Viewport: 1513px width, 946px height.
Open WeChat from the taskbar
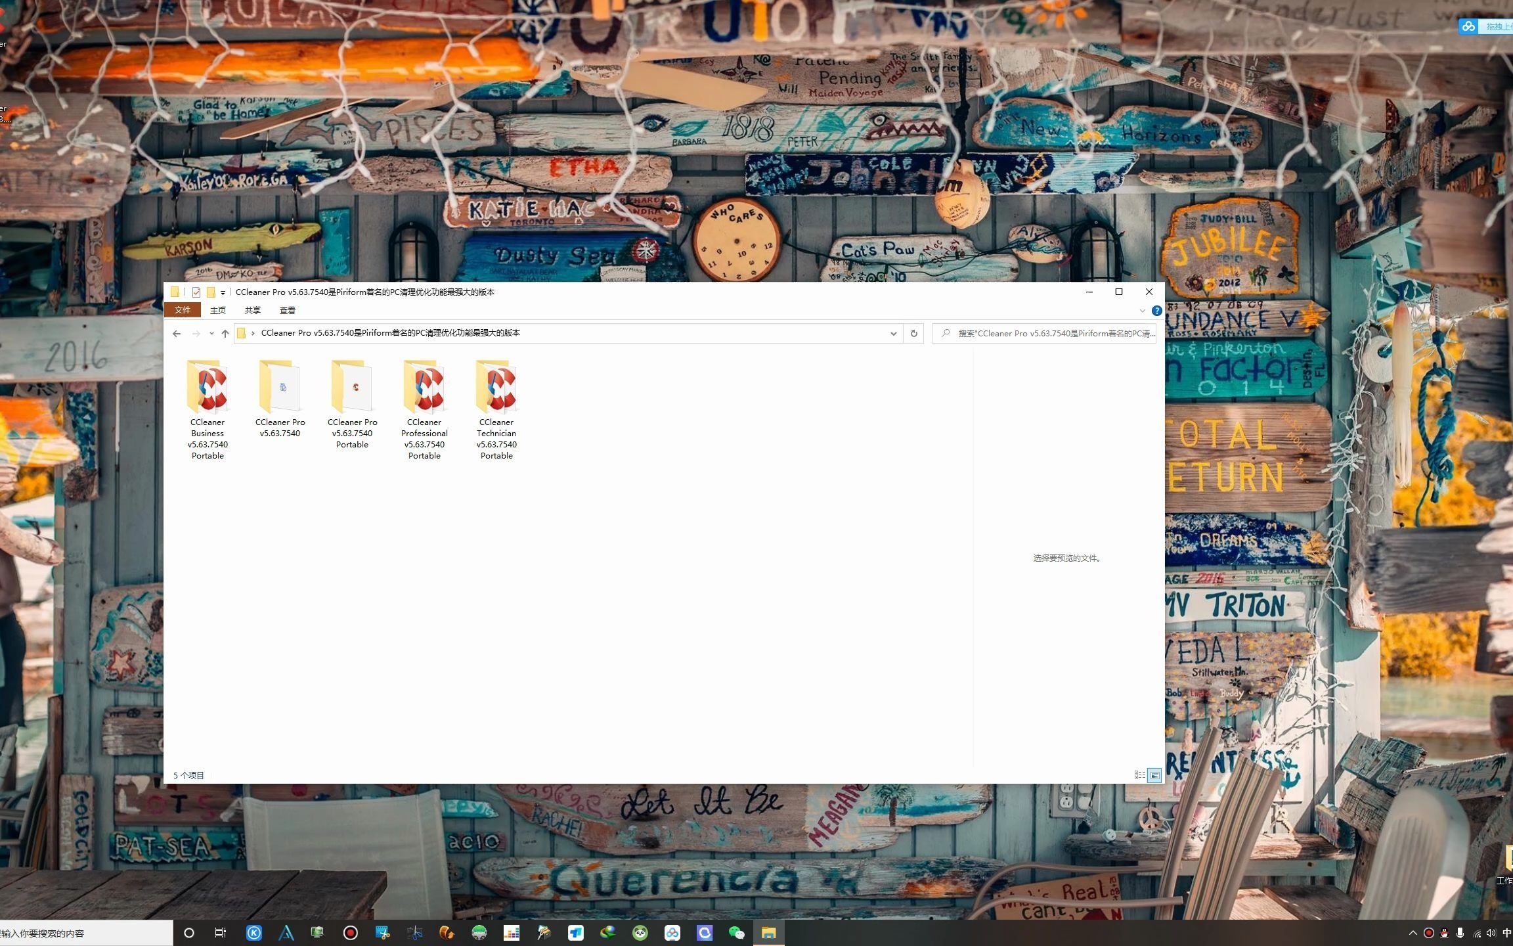tap(736, 933)
